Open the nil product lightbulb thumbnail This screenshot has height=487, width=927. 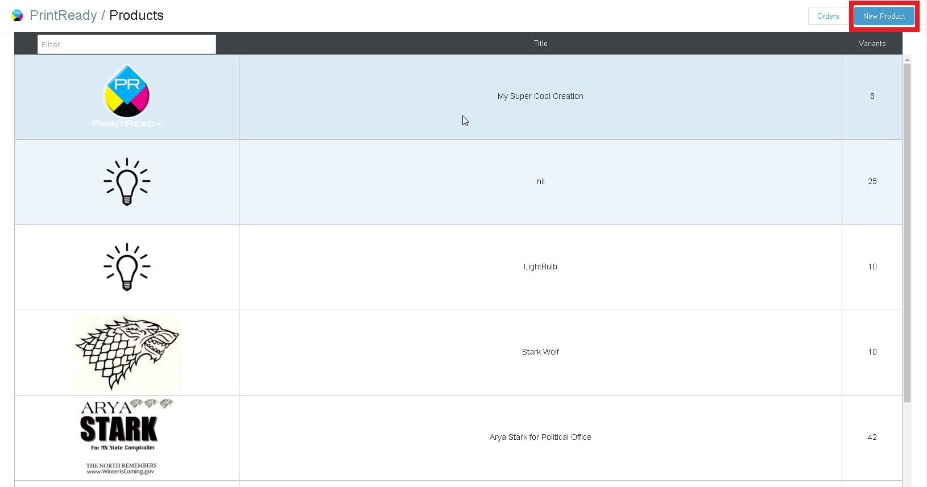(x=127, y=181)
